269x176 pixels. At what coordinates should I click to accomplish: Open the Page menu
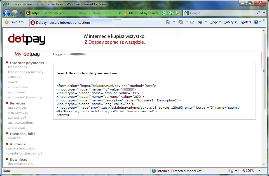tap(216, 22)
